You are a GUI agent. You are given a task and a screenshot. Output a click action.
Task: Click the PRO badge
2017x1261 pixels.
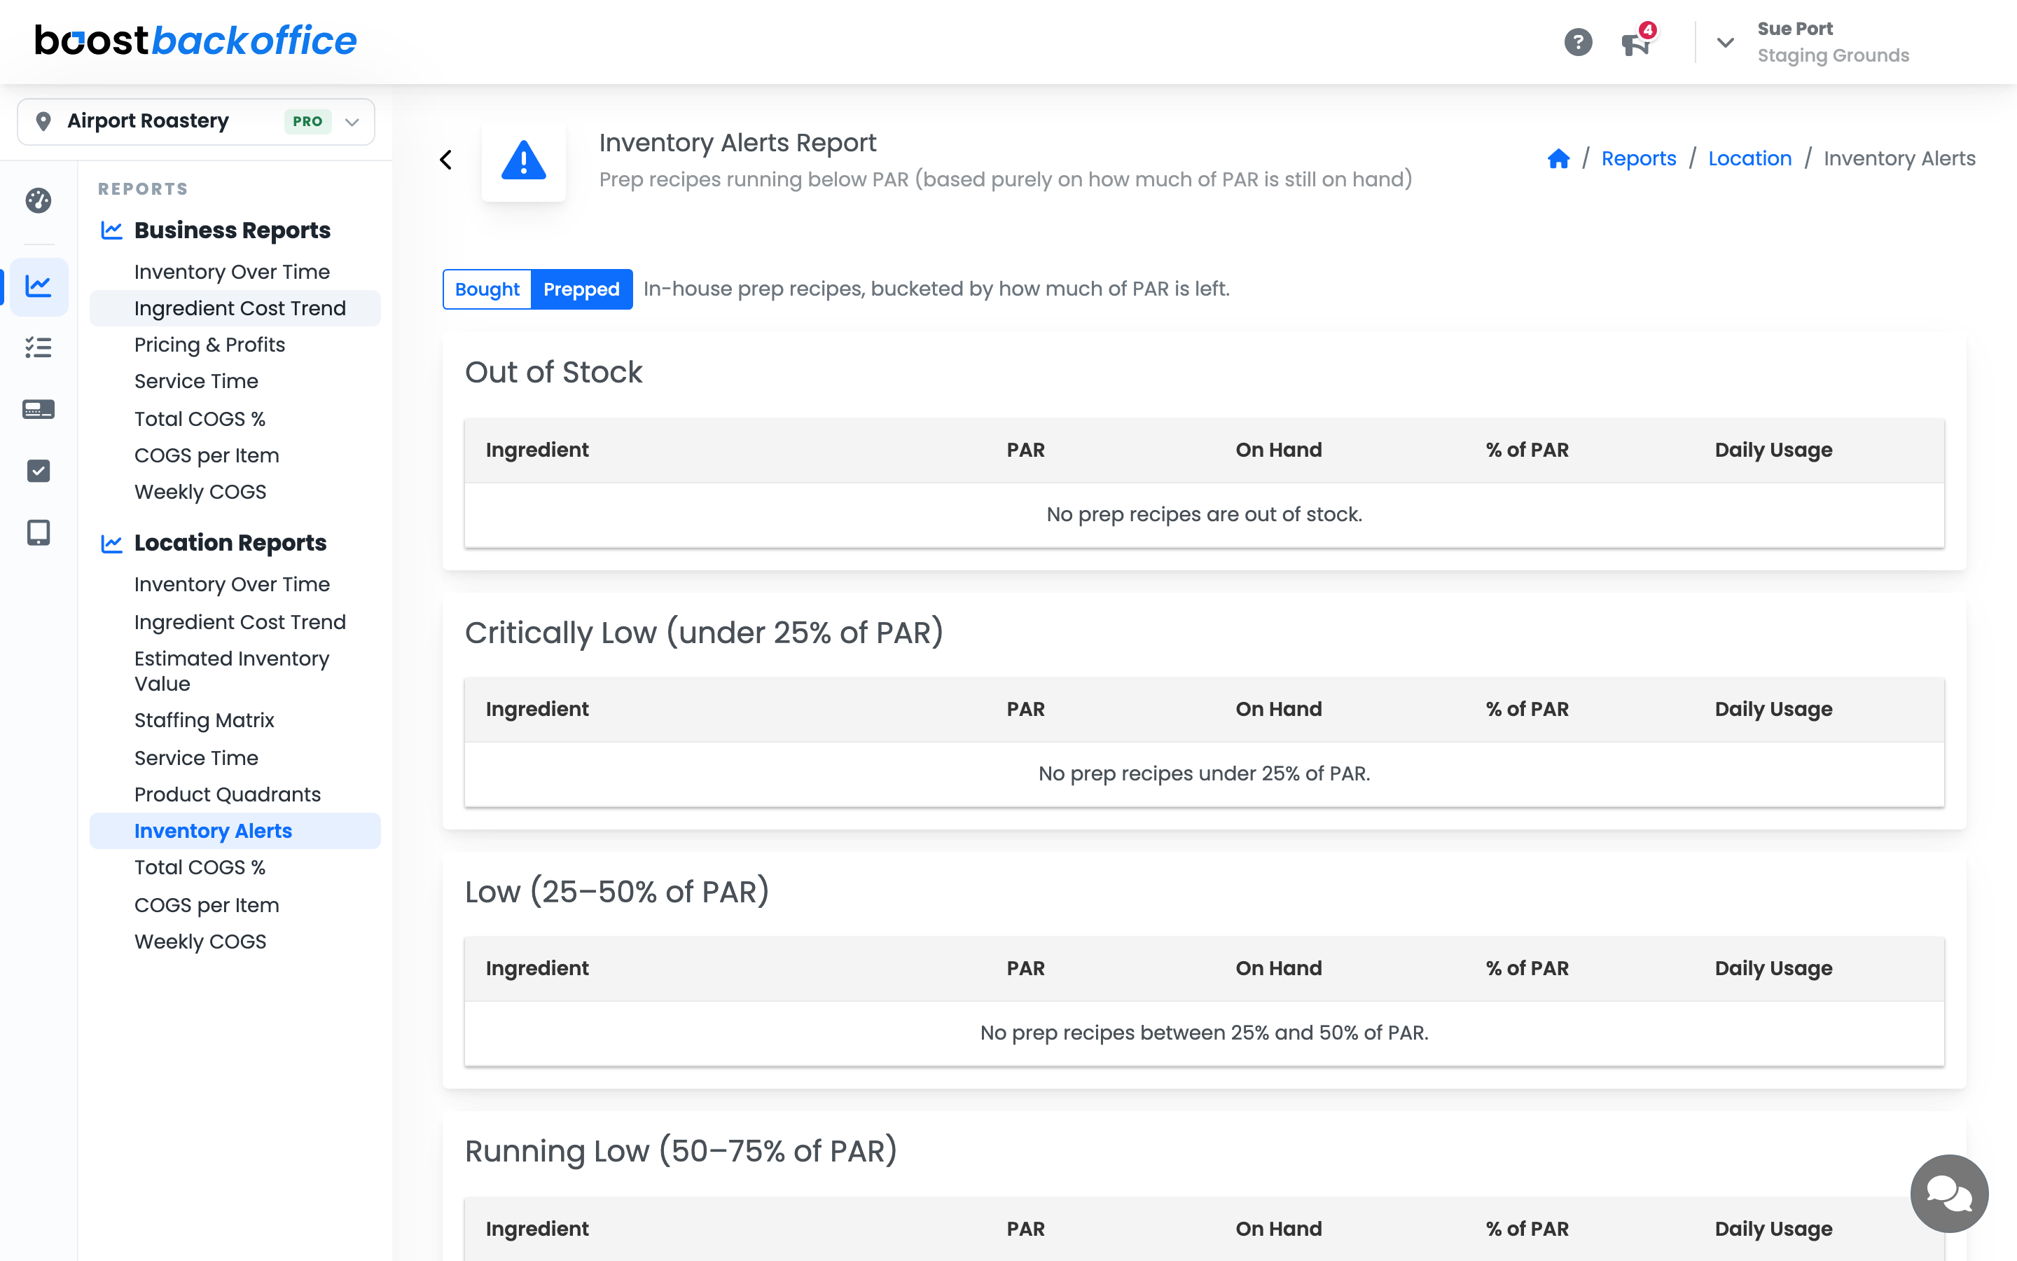click(307, 121)
